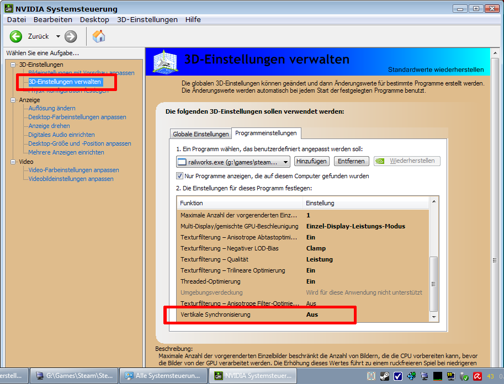Open 'Desktop-Farbeinstellungen anpassen' task
The height and width of the screenshot is (384, 504).
click(77, 117)
